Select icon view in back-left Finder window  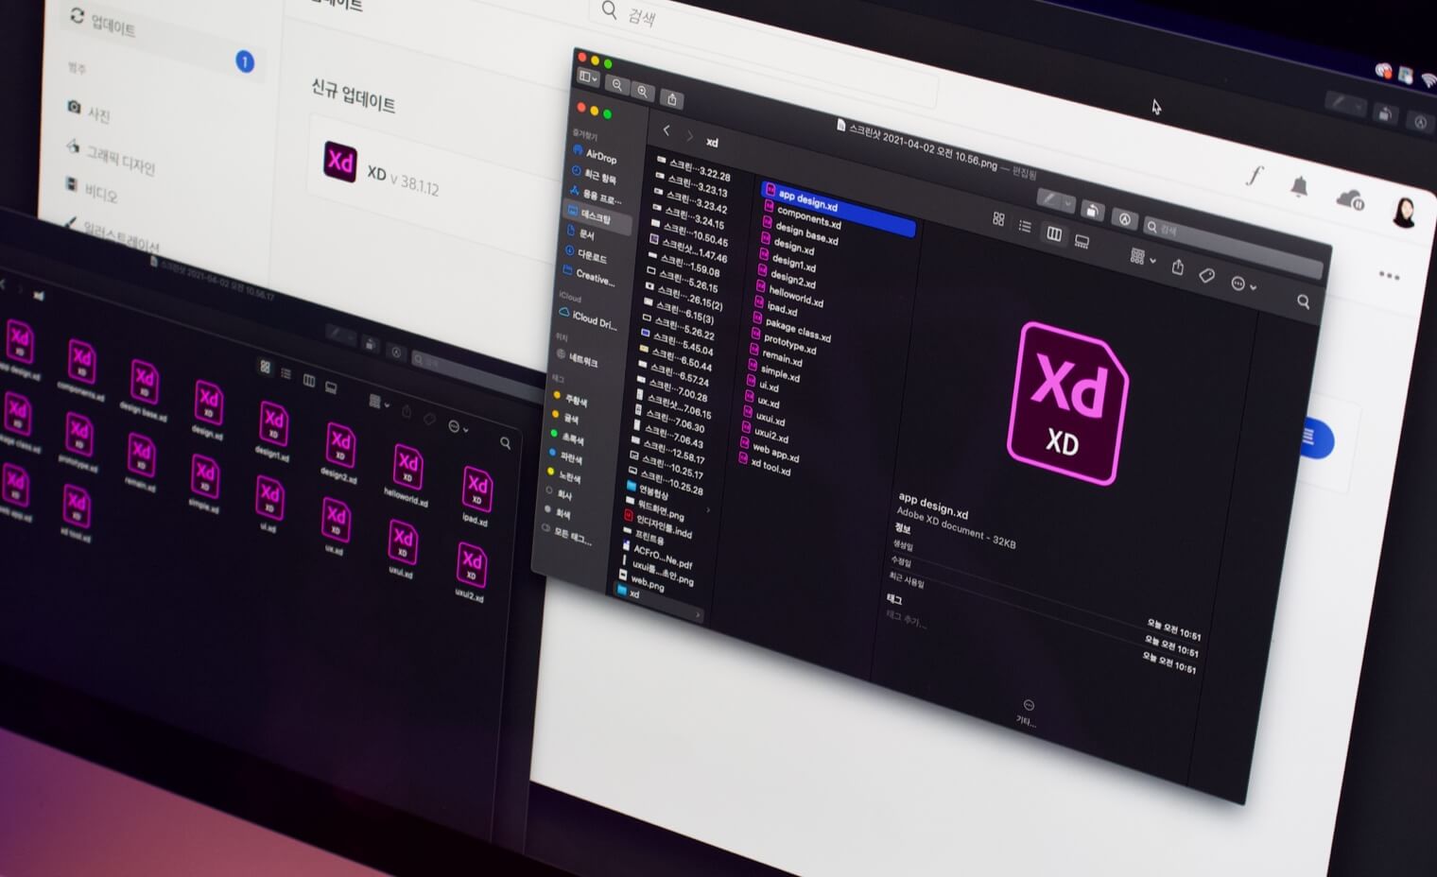pos(266,367)
